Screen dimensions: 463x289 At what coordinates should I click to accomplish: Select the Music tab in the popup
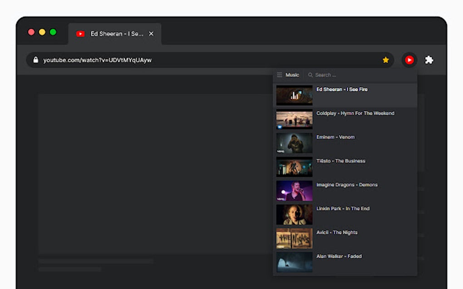coord(292,75)
